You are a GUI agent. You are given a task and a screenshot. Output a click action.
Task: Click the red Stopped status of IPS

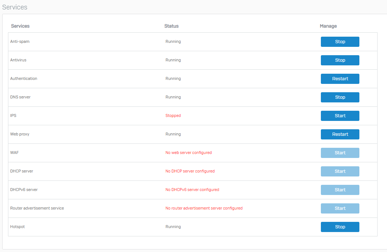[173, 115]
